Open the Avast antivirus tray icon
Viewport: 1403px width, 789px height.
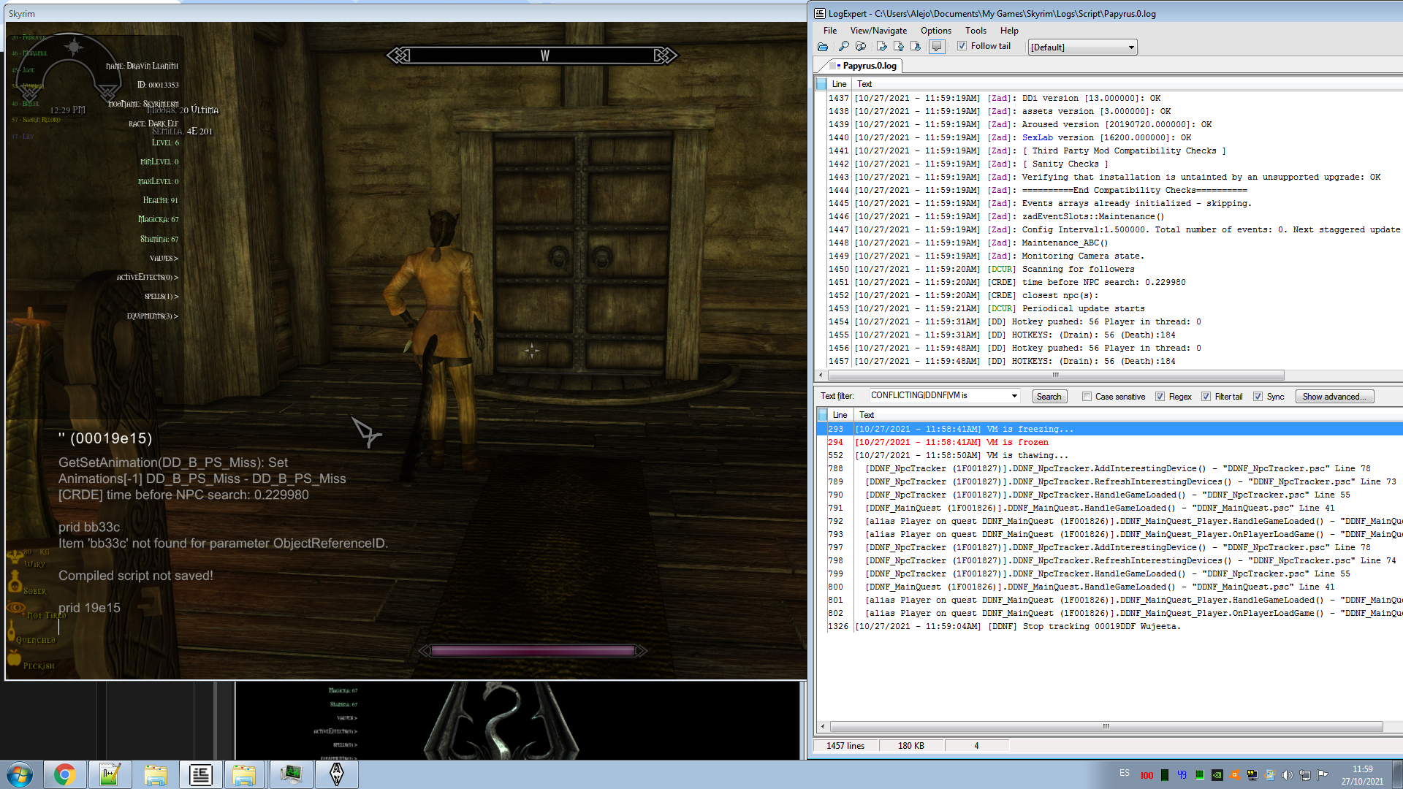[x=1235, y=775]
